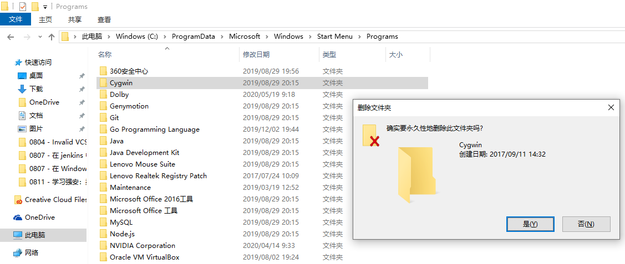Click the Git folder icon
625x264 pixels.
(x=103, y=118)
